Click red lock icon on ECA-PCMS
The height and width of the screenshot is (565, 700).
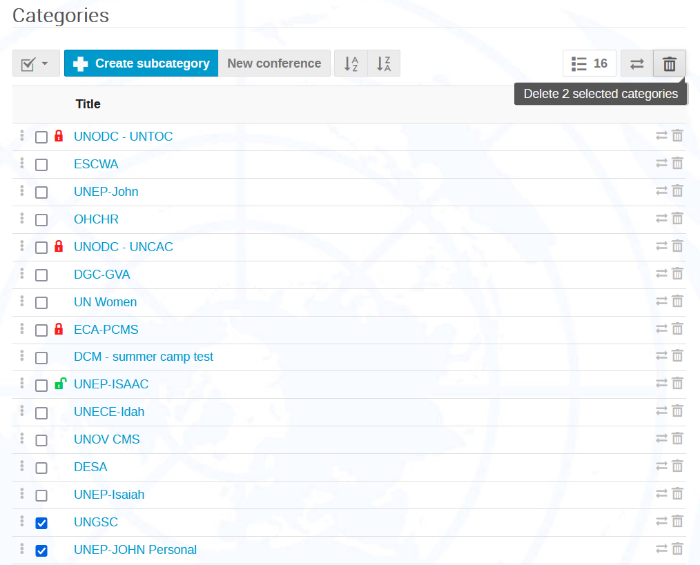[59, 329]
